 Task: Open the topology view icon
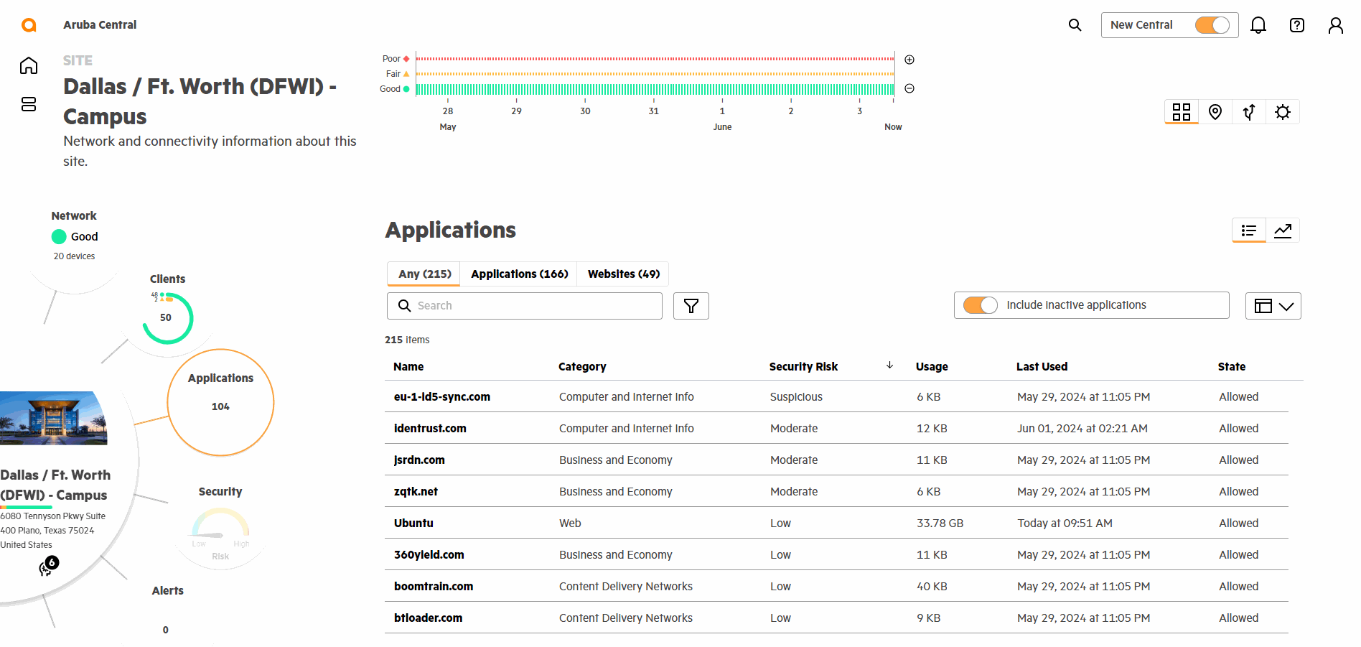1249,112
